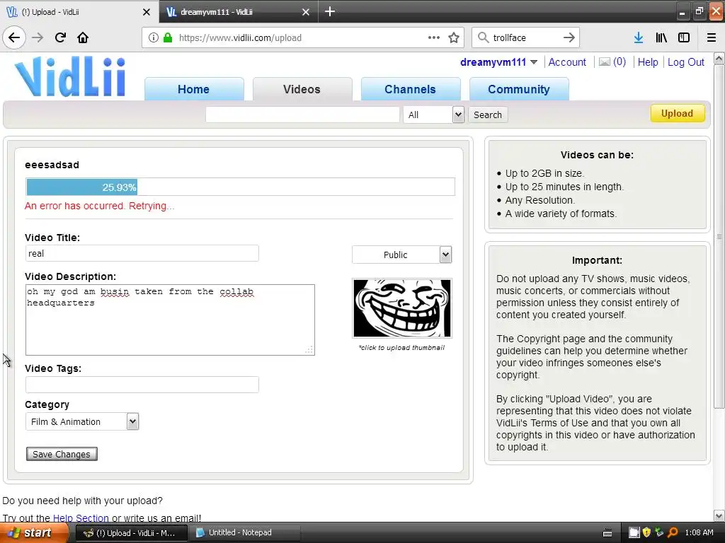The height and width of the screenshot is (543, 725).
Task: Open the Help Section link
Action: click(x=81, y=518)
